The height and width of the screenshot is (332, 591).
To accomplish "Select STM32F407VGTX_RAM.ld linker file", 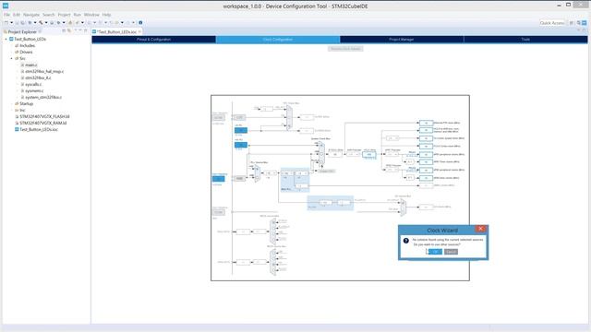I will coord(43,123).
